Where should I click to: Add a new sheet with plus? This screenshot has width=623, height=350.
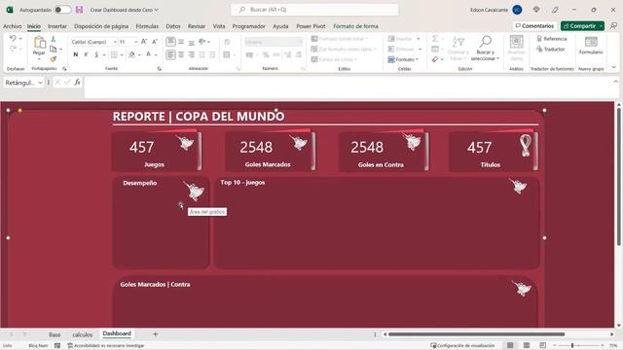coord(156,334)
